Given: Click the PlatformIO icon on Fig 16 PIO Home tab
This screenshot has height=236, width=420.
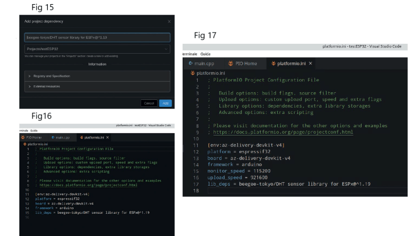Looking at the screenshot, I should pos(23,137).
